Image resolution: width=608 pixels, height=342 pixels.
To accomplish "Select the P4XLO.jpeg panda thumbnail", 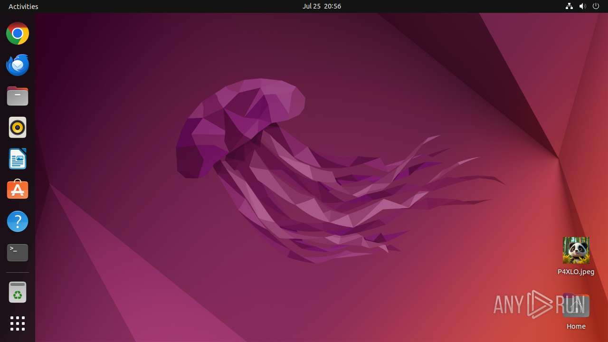I will point(576,250).
